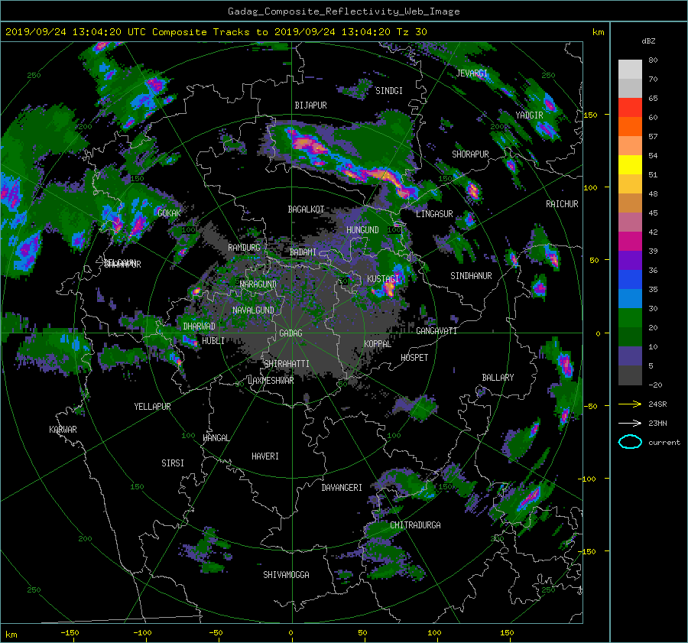Click the BALLARY label
The image size is (688, 643).
point(498,378)
